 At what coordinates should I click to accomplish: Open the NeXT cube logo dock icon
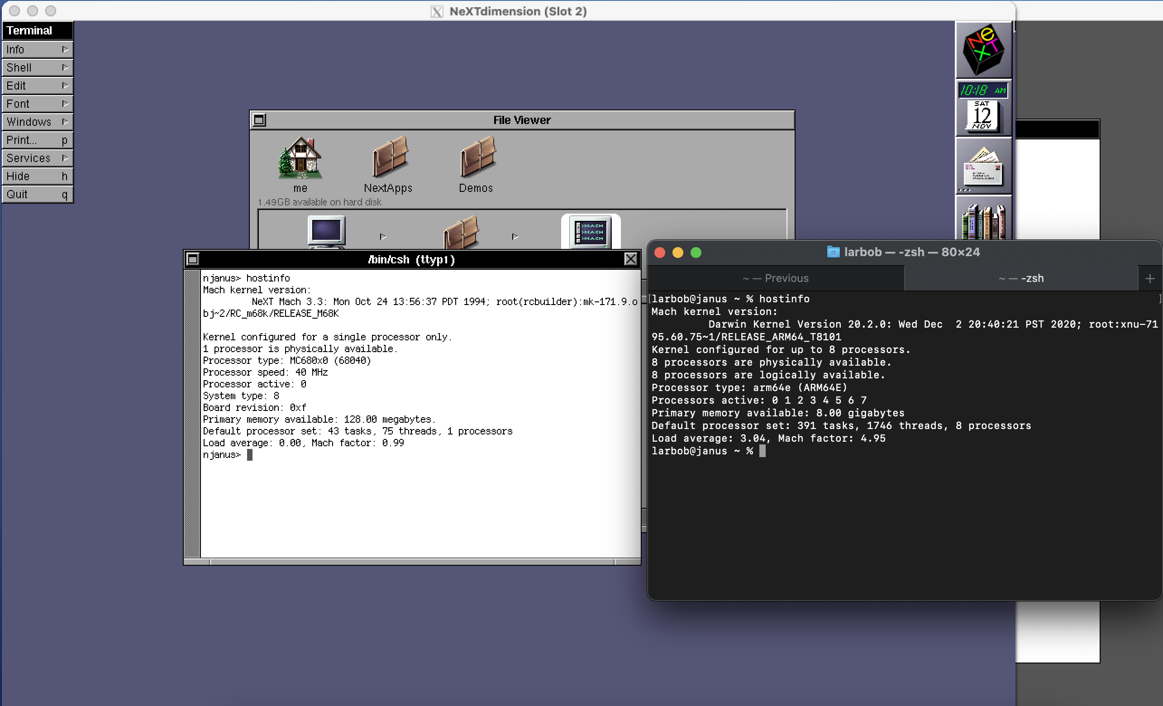983,49
